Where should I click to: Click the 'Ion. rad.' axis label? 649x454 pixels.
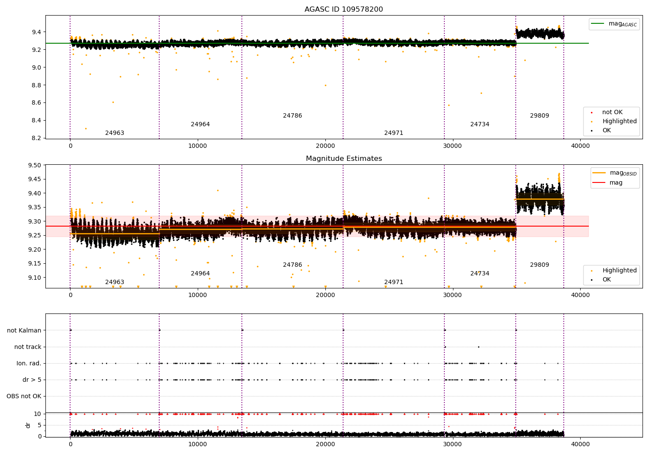tap(29, 364)
